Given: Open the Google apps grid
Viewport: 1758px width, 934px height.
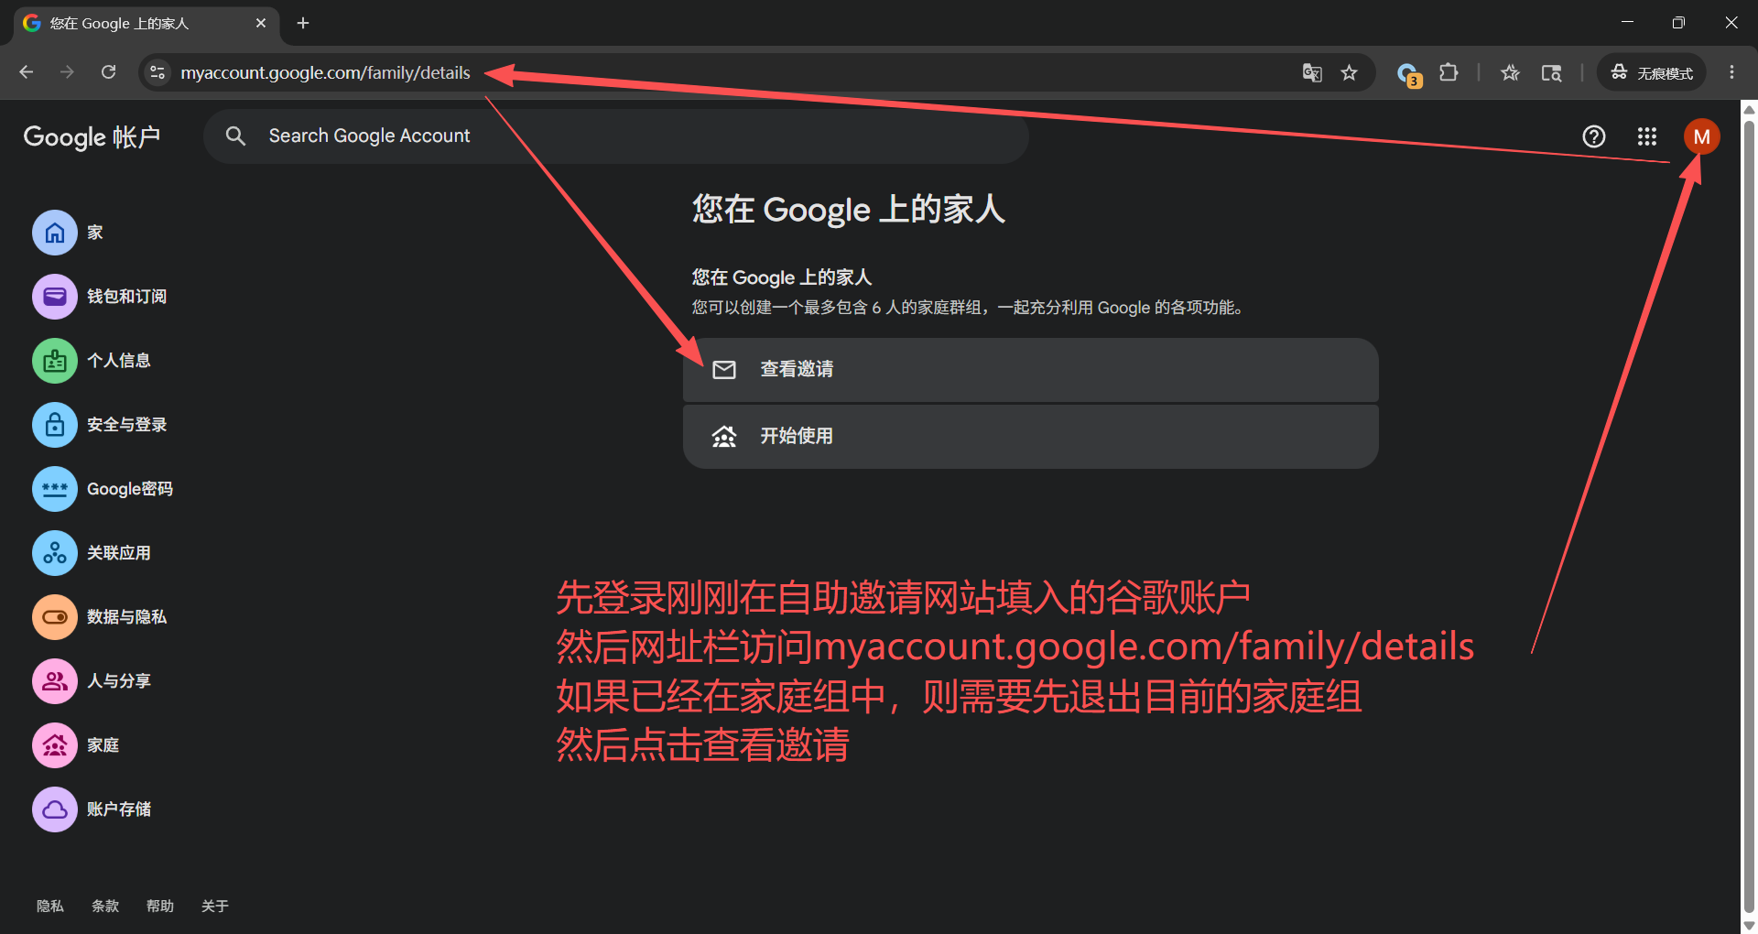Looking at the screenshot, I should 1647,136.
